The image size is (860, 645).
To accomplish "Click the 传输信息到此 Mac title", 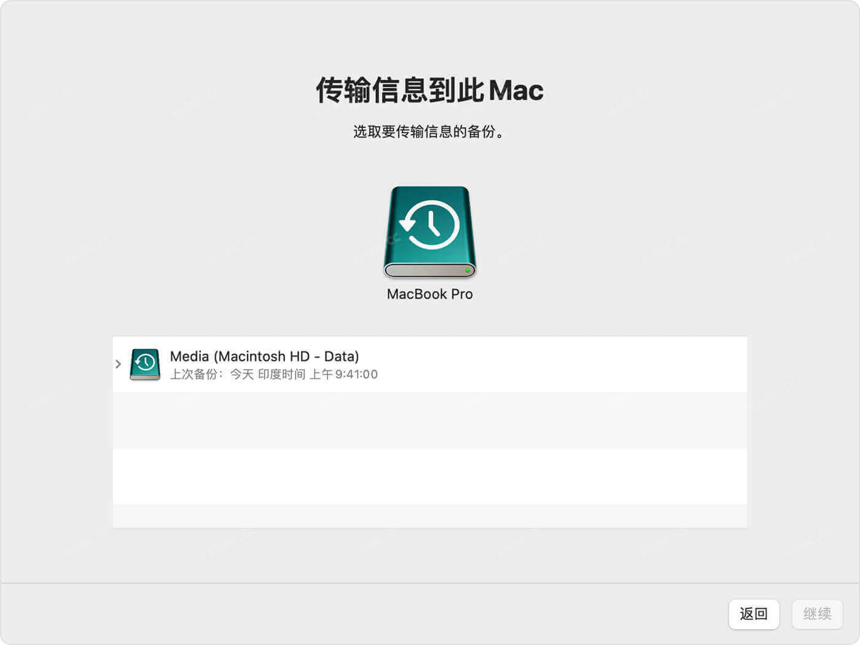I will pos(429,89).
